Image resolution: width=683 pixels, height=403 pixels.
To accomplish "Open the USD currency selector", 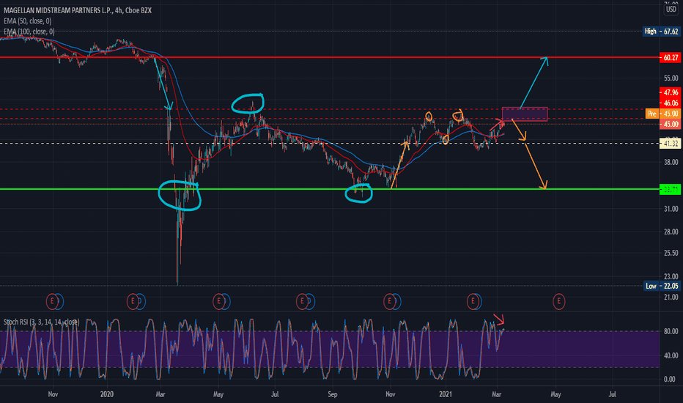I will 671,9.
